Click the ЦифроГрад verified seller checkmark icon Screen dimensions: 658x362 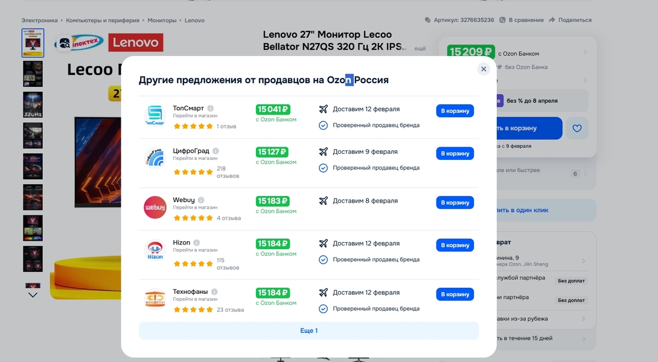tap(323, 168)
